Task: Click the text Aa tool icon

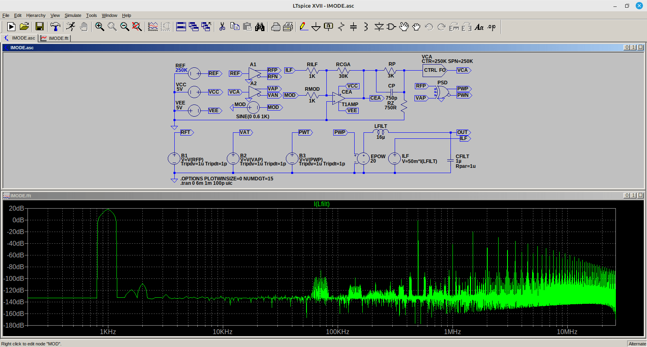Action: (x=479, y=27)
